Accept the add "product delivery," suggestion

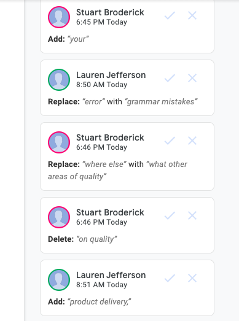pos(170,279)
